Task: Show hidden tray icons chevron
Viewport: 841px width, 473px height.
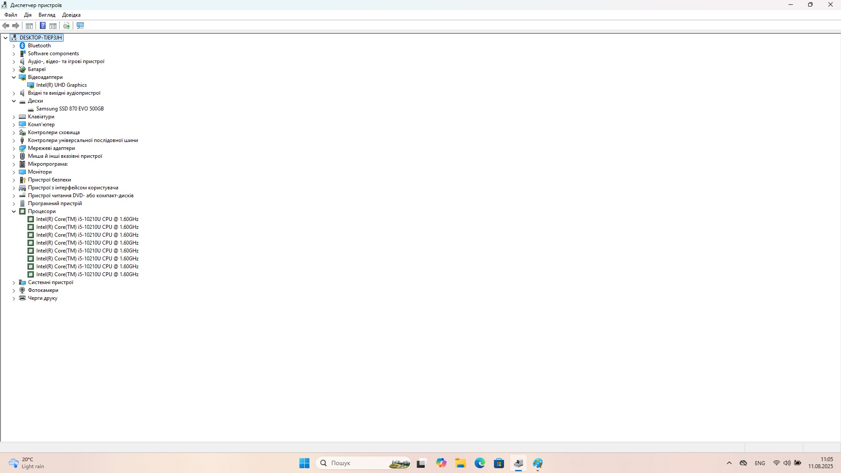Action: pyautogui.click(x=729, y=463)
